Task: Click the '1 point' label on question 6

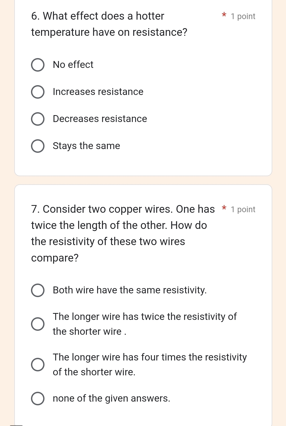Action: pyautogui.click(x=243, y=16)
